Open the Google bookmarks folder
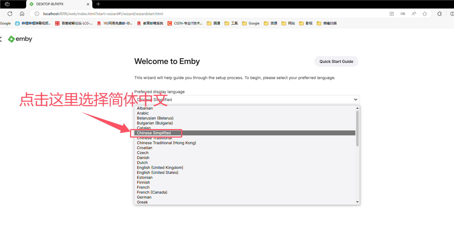Image resolution: width=454 pixels, height=251 pixels. [x=251, y=23]
